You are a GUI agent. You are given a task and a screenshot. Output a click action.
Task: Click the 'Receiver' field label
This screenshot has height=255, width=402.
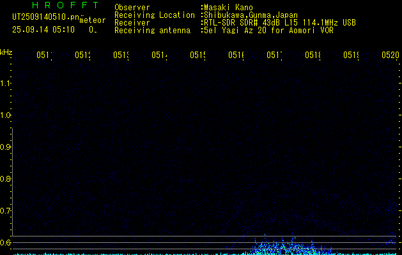coord(132,23)
